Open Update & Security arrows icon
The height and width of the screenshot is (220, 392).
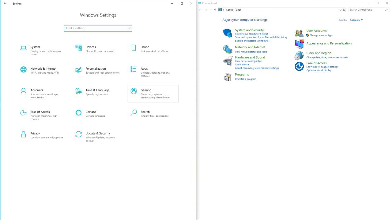point(78,134)
